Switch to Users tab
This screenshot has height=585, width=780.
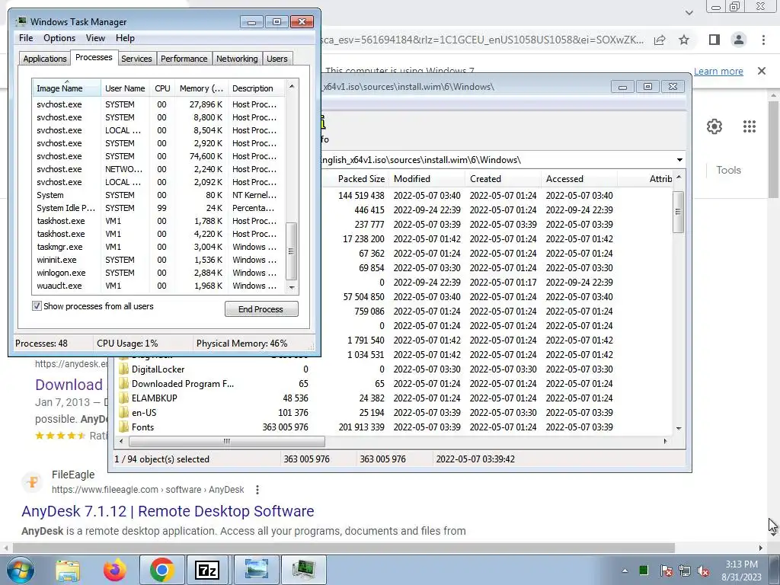click(277, 59)
